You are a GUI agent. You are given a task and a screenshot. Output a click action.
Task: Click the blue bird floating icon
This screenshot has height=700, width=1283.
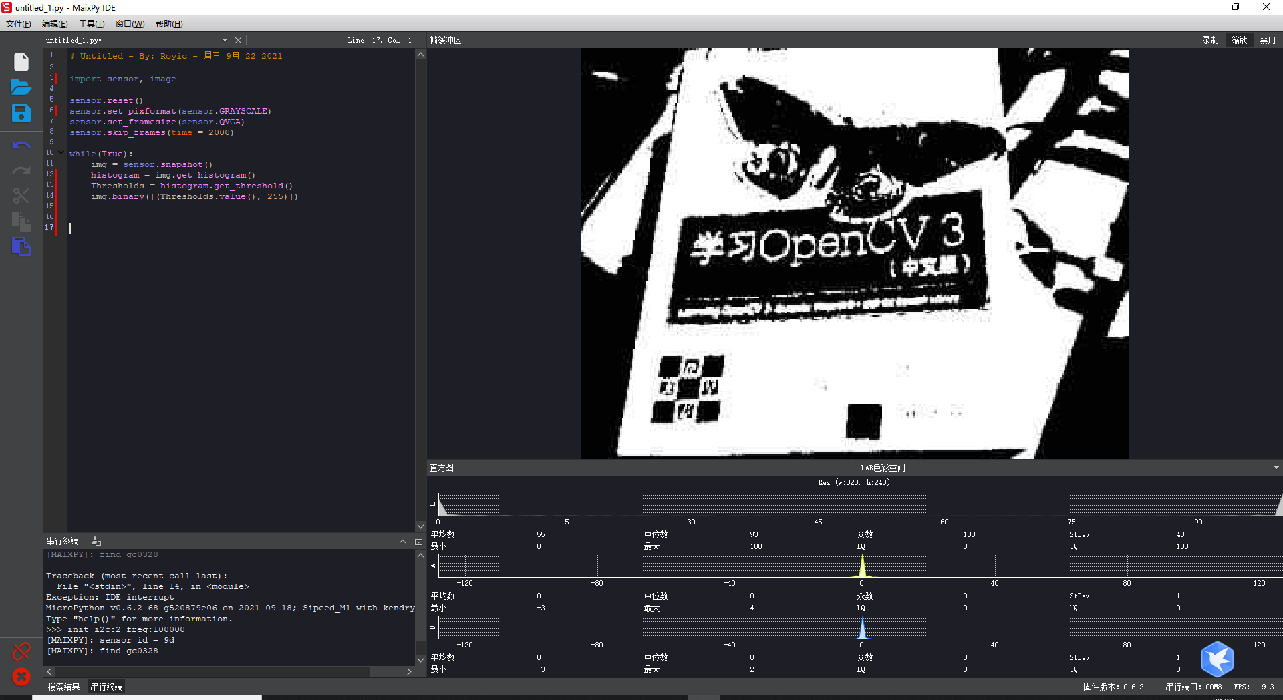click(x=1217, y=659)
